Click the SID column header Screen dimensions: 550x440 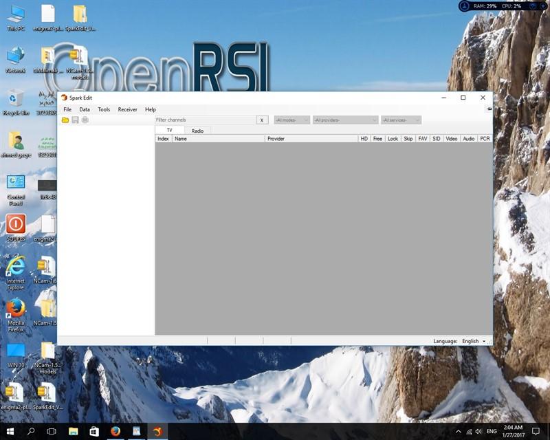(x=437, y=139)
